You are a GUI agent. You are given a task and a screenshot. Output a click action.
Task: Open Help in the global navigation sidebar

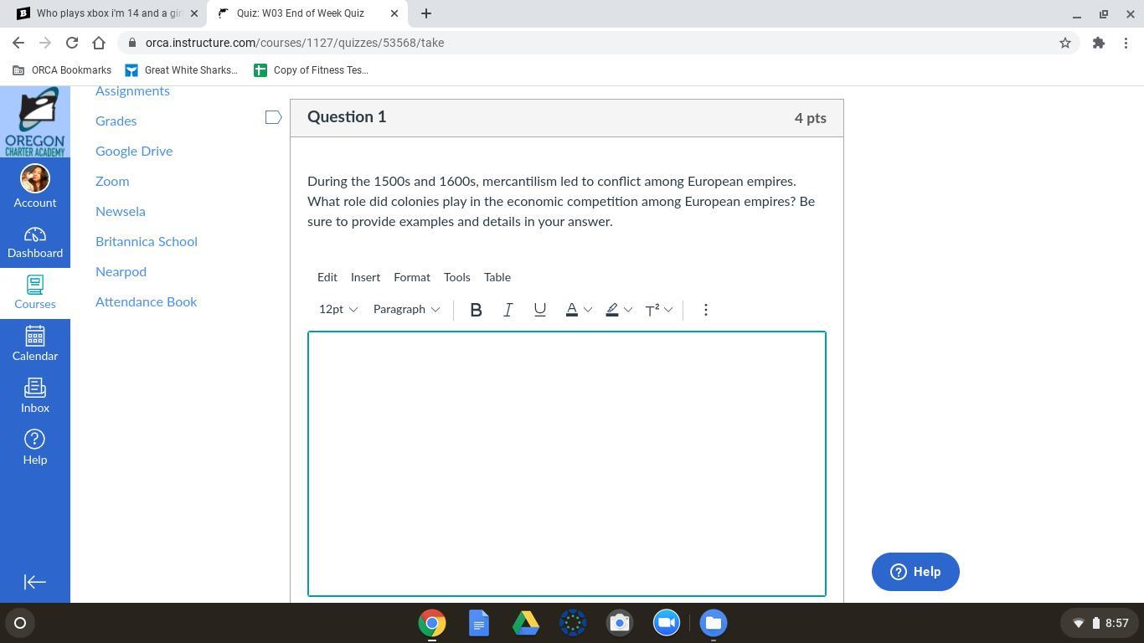(x=35, y=448)
